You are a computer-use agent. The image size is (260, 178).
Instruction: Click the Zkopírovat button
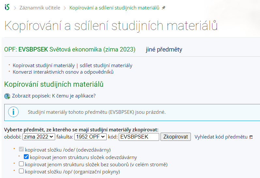point(176,137)
